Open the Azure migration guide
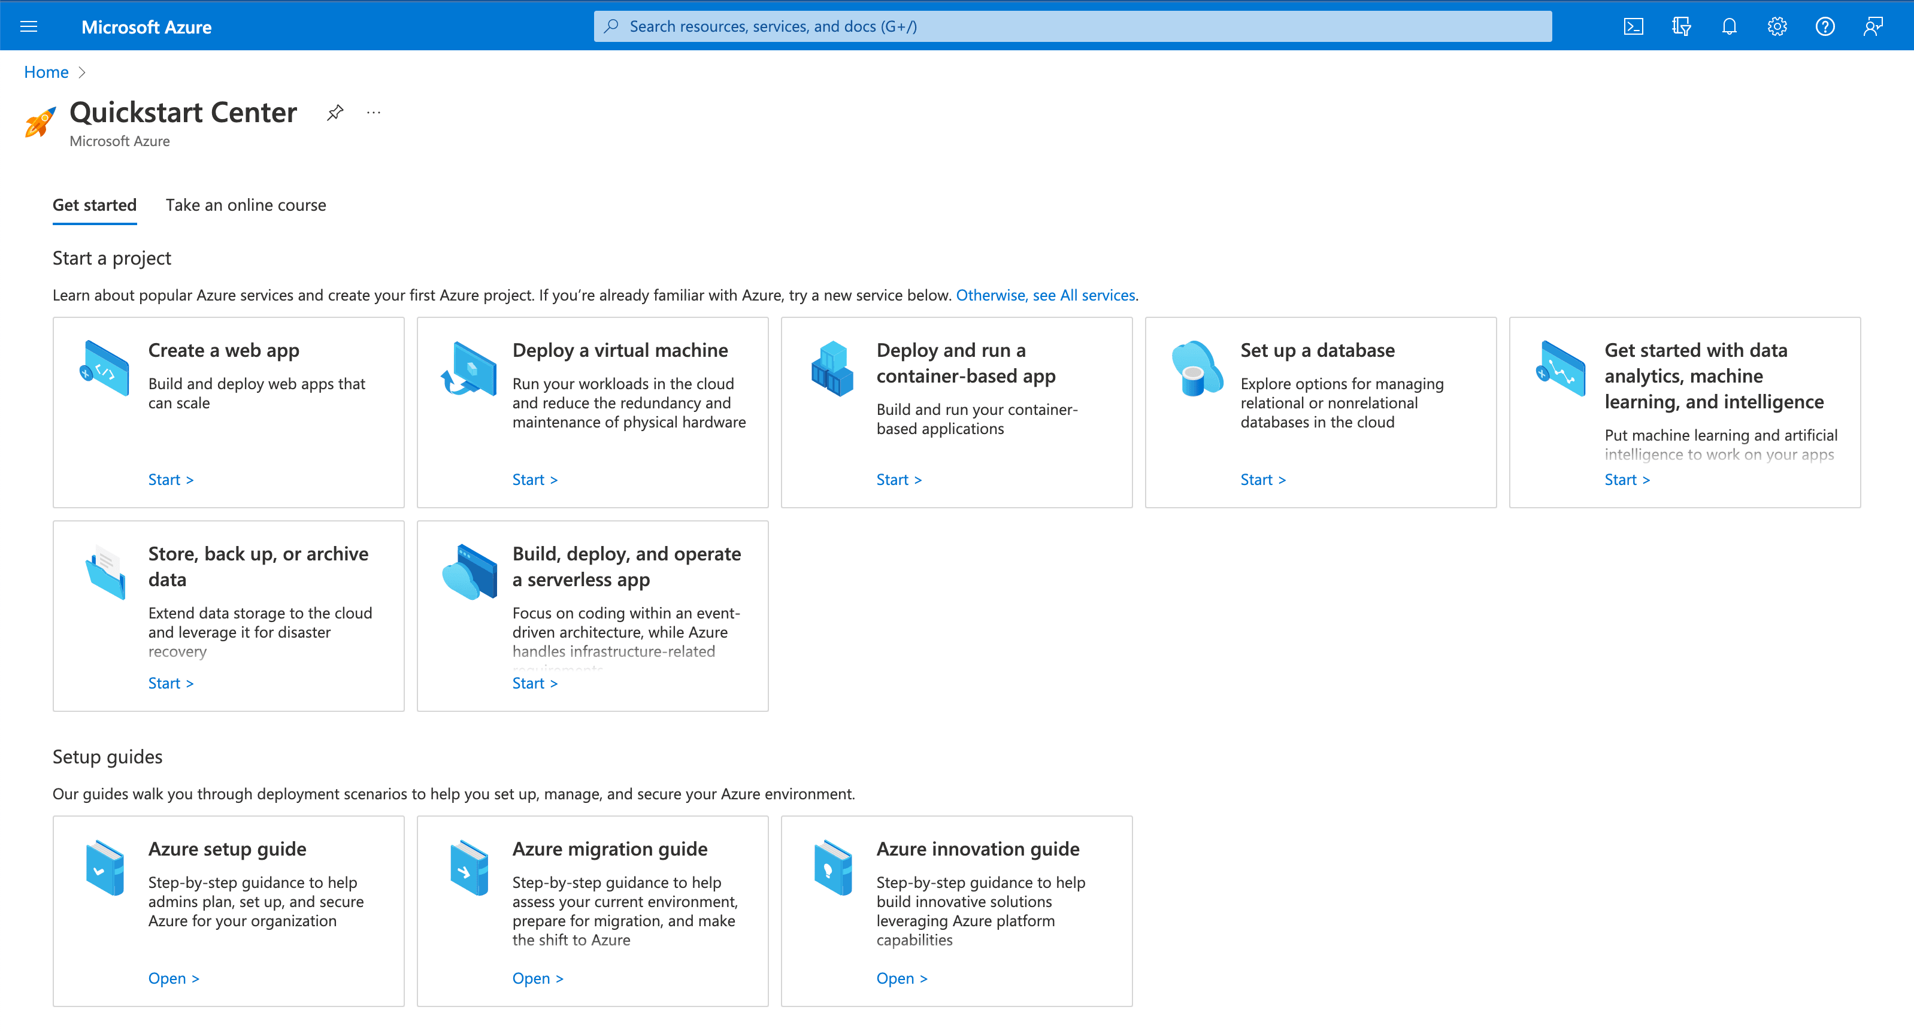 537,978
